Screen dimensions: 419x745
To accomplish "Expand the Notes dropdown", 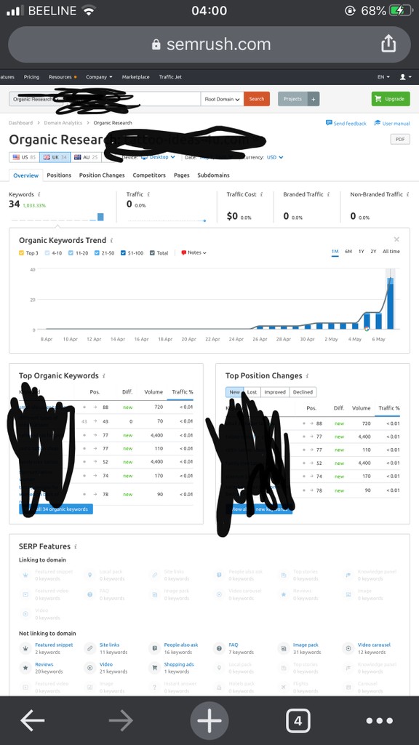I will [193, 252].
